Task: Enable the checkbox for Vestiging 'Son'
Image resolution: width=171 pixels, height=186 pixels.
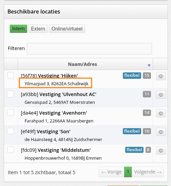Action: [11, 131]
